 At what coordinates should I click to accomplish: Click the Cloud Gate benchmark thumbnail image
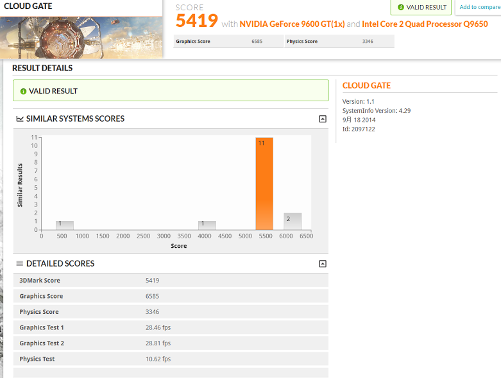[81, 38]
